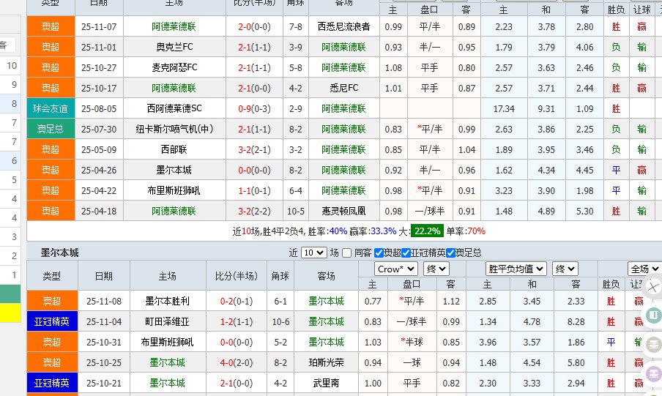Click the highlighted 8 row in left sidebar

pos(10,103)
